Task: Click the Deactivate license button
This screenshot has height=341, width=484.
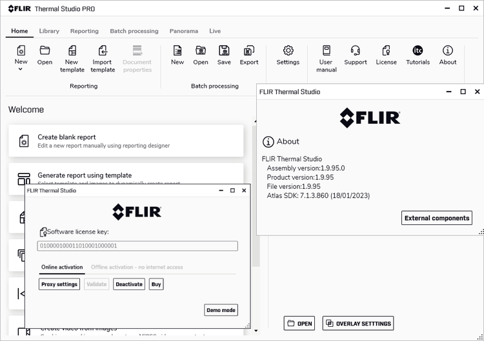Action: [x=129, y=284]
